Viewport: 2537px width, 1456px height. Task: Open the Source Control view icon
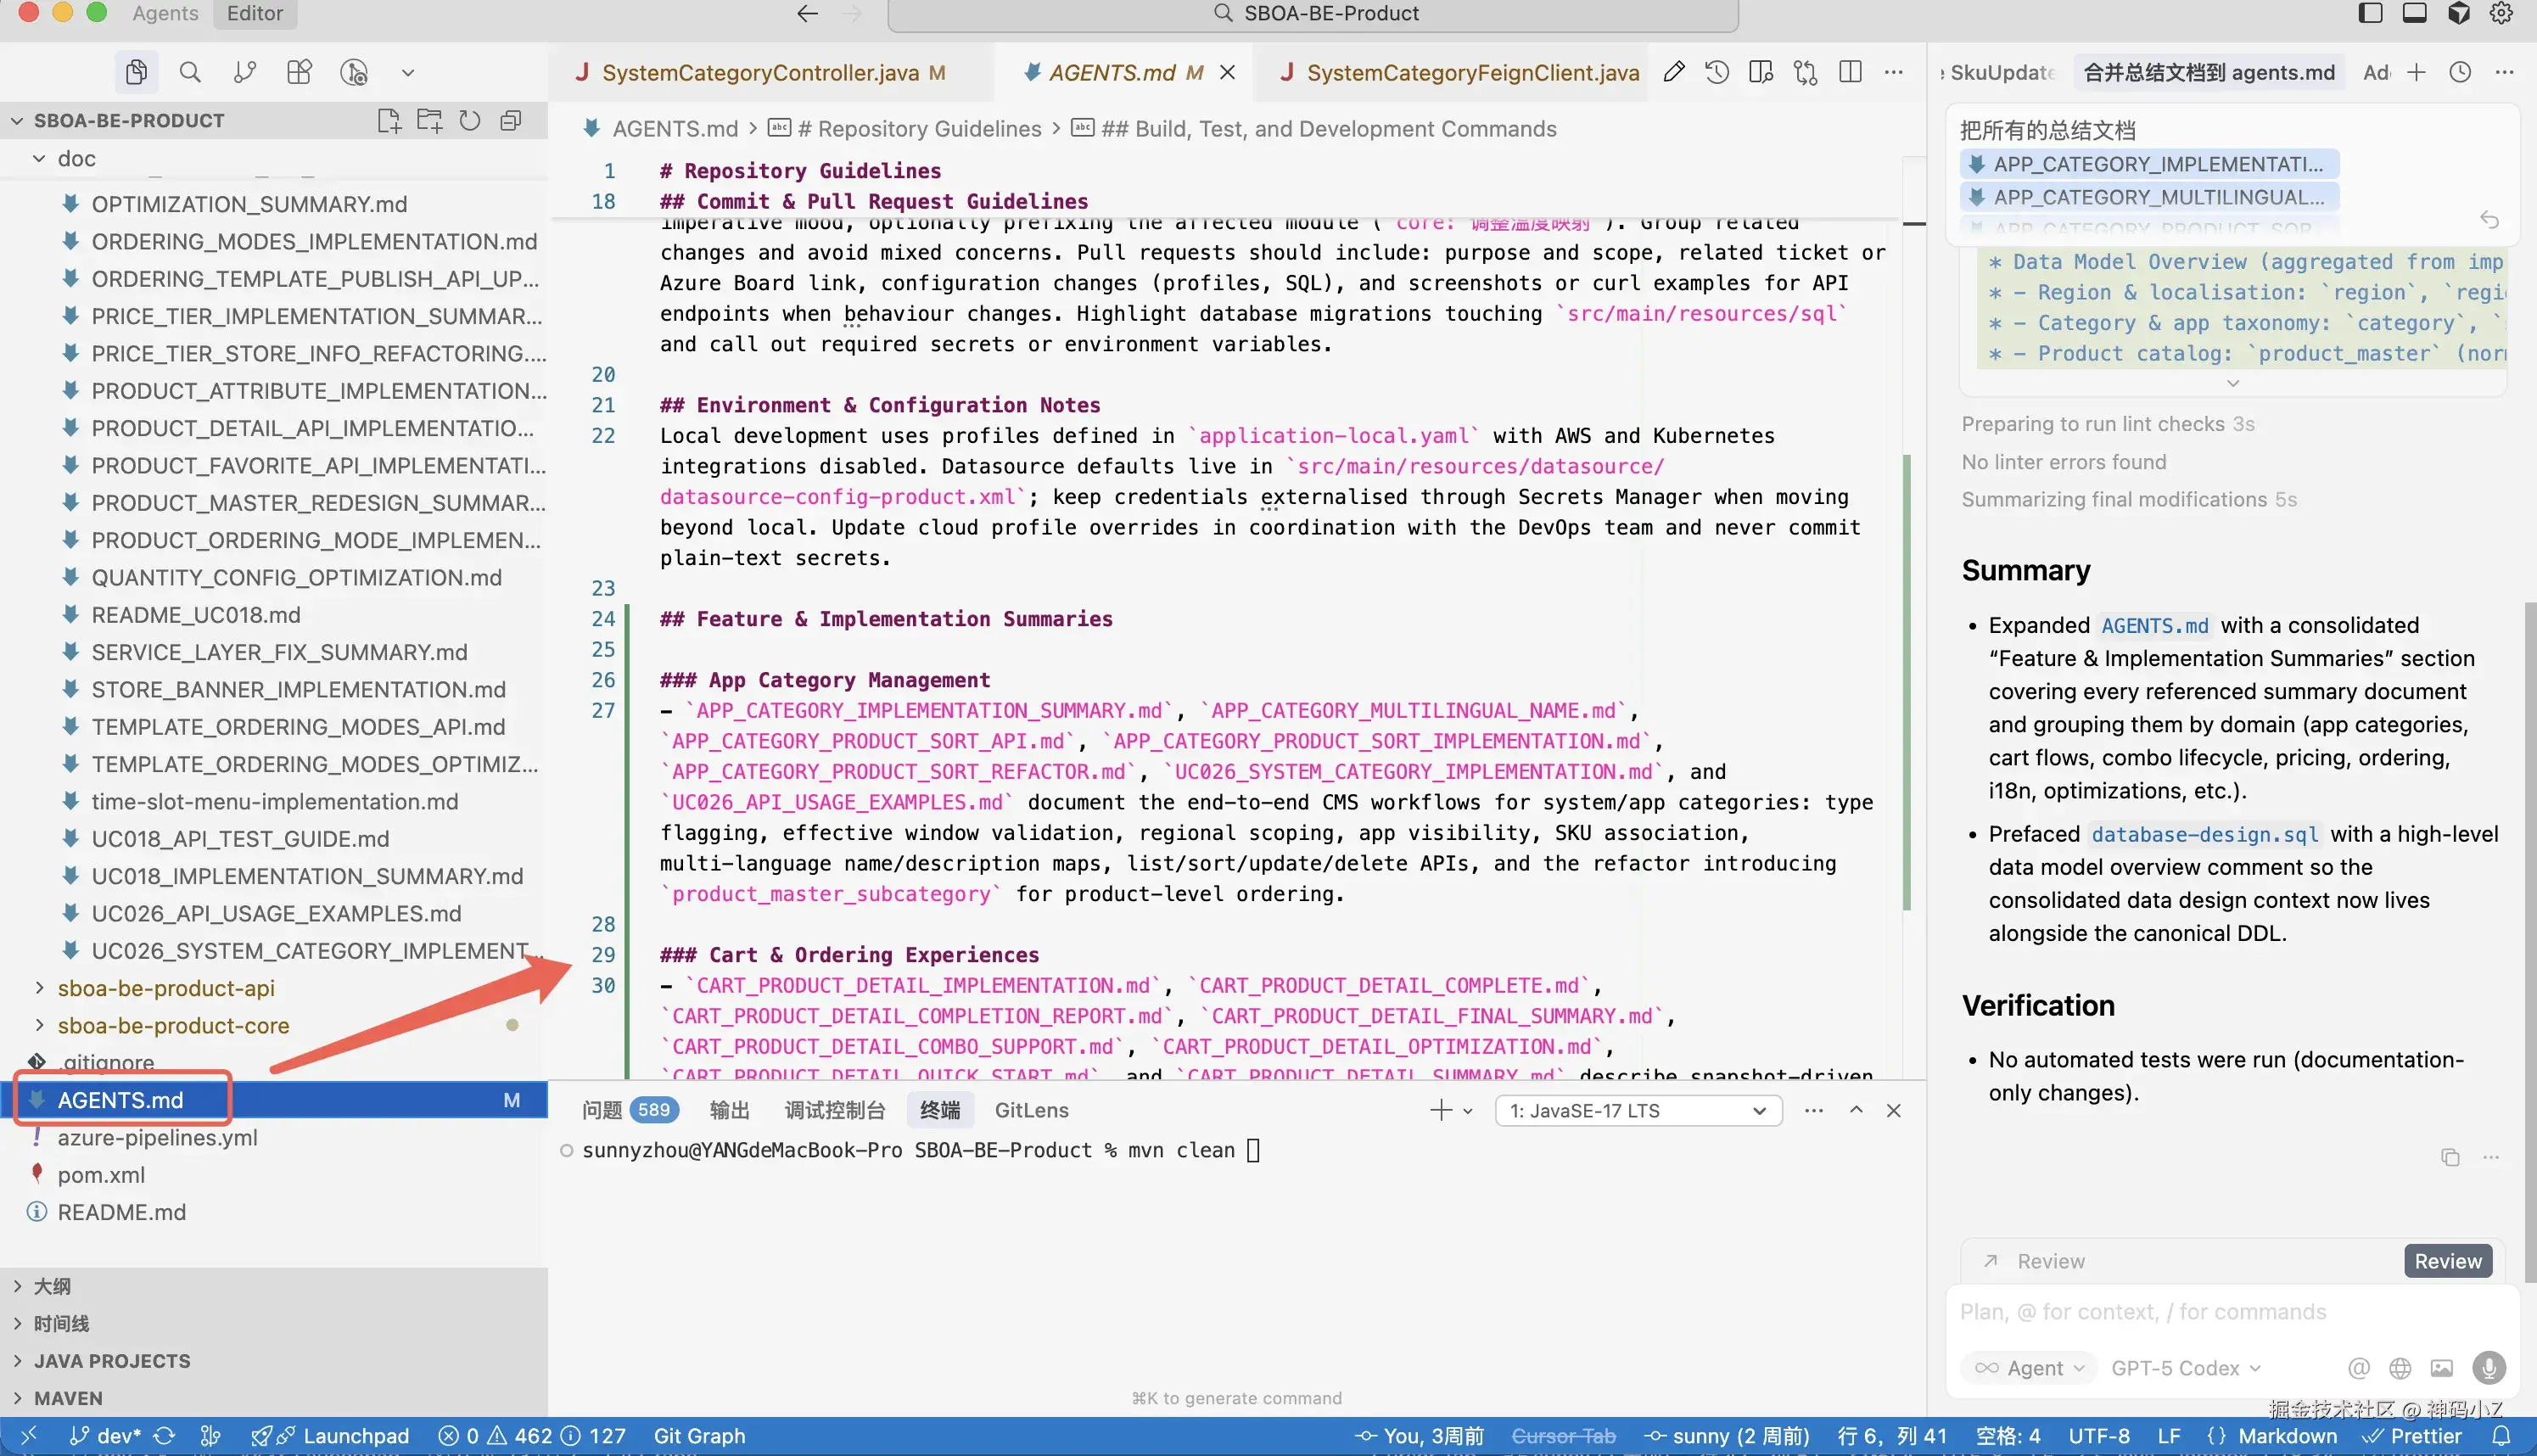pos(244,72)
